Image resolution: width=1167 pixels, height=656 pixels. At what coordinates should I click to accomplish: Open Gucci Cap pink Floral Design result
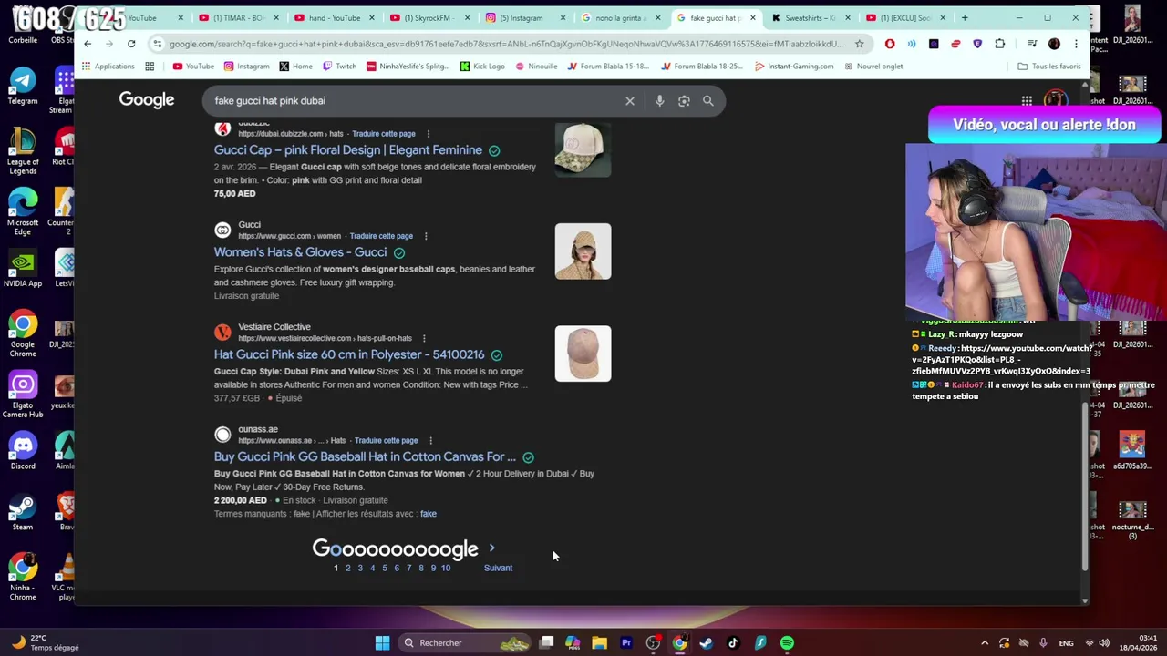click(348, 150)
